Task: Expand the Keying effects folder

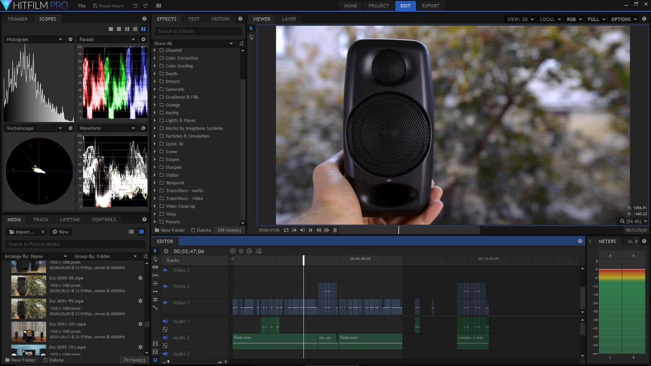Action: (155, 113)
